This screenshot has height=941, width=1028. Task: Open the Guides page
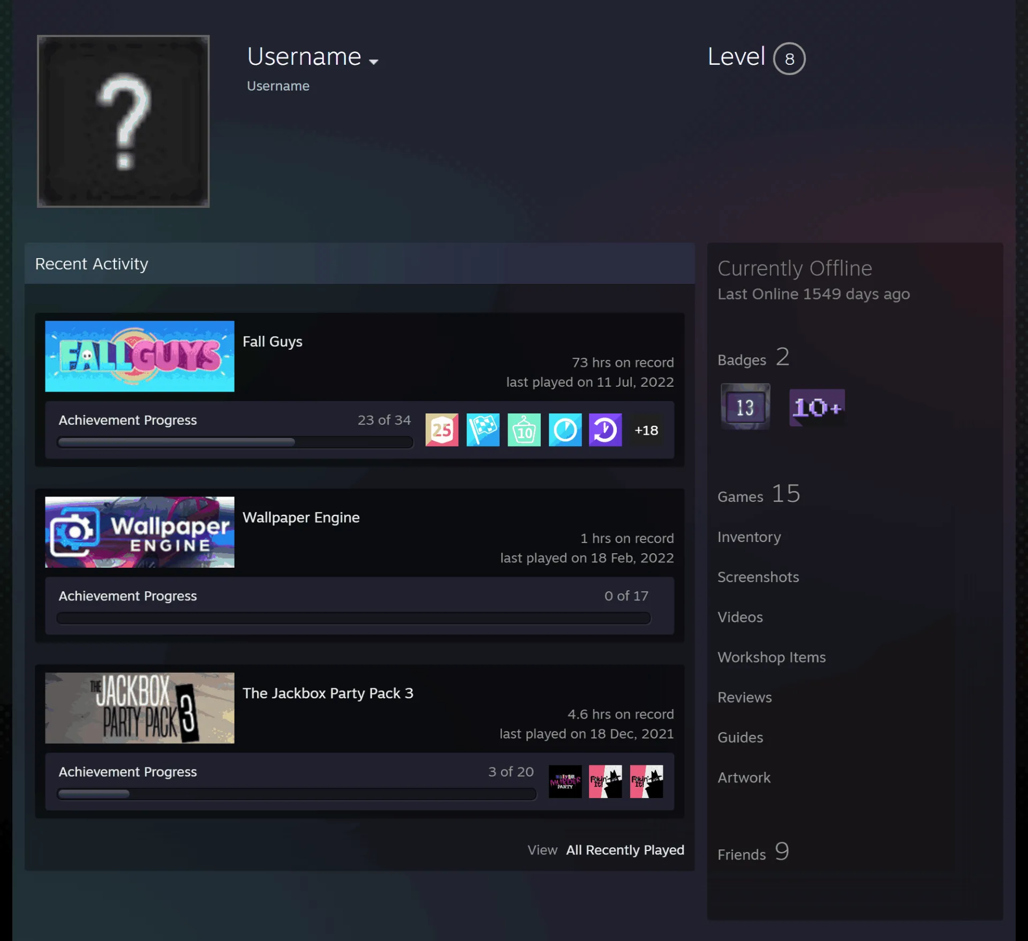click(740, 737)
